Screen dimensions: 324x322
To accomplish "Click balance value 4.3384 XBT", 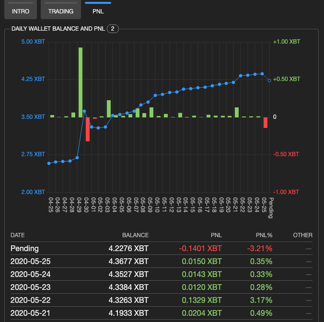I will pyautogui.click(x=128, y=287).
